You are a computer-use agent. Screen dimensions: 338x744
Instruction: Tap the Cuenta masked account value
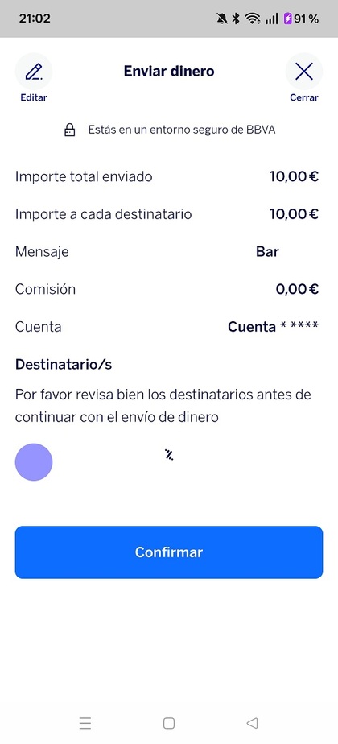coord(273,327)
